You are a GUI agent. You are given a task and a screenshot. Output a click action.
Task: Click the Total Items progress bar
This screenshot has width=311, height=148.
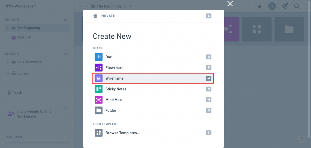tap(37, 143)
